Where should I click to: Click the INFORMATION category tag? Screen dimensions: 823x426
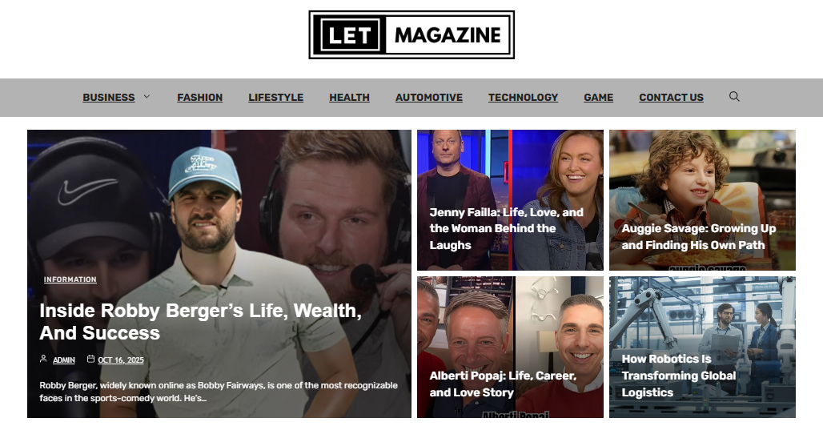[70, 279]
